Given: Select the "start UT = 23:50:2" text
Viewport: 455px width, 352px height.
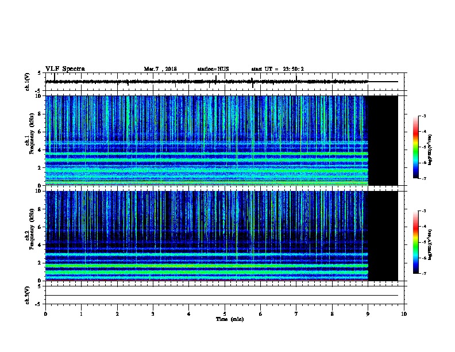Looking at the screenshot, I should pos(277,69).
